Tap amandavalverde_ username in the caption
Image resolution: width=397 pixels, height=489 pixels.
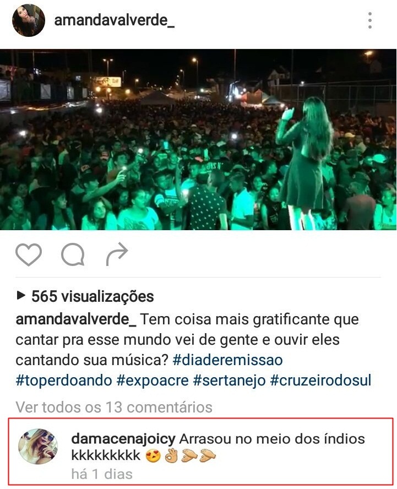[x=76, y=319]
